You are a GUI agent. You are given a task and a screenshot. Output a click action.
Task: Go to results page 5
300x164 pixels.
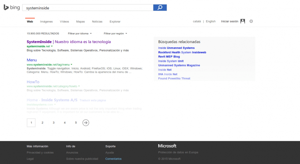coord(76,123)
